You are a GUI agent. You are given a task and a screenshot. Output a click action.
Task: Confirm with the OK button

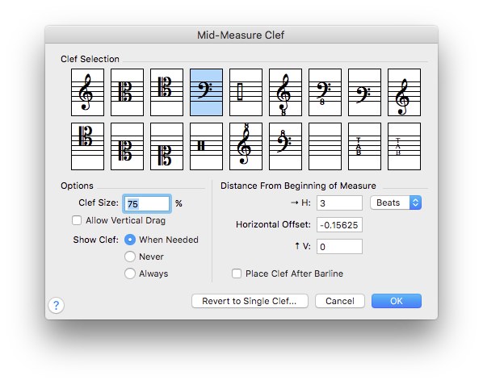397,301
